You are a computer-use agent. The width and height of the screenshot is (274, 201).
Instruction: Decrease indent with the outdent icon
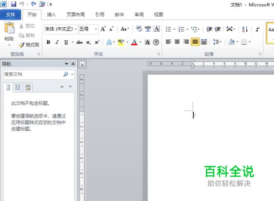(209, 29)
